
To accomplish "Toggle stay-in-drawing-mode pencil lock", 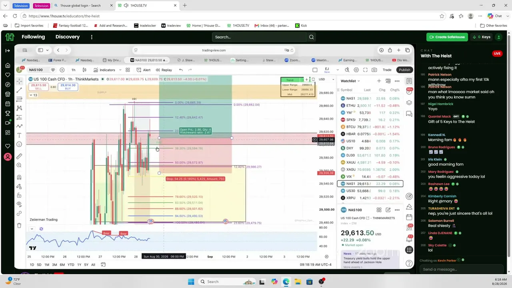I will click(x=19, y=186).
